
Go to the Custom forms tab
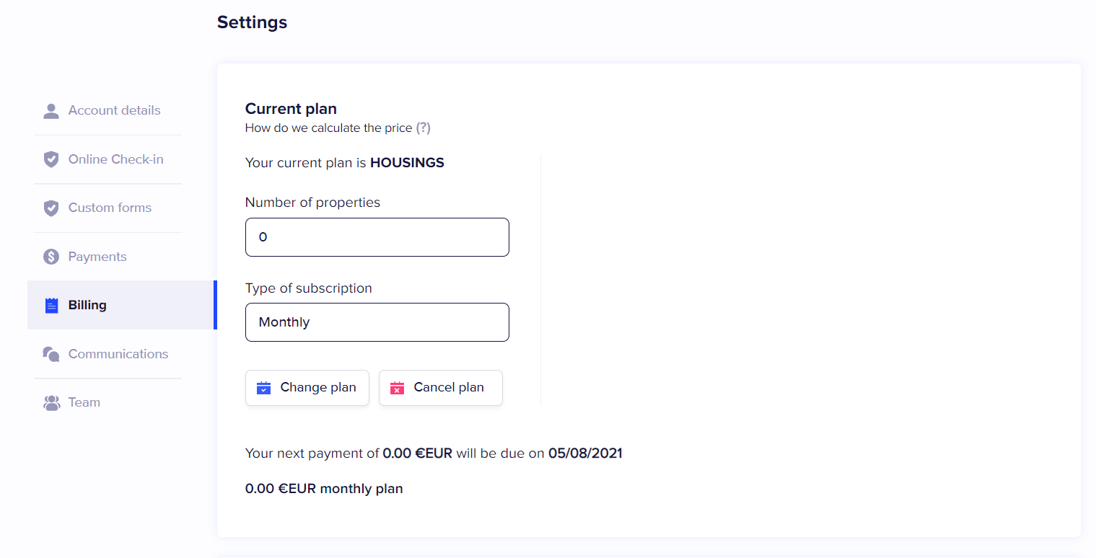(110, 208)
